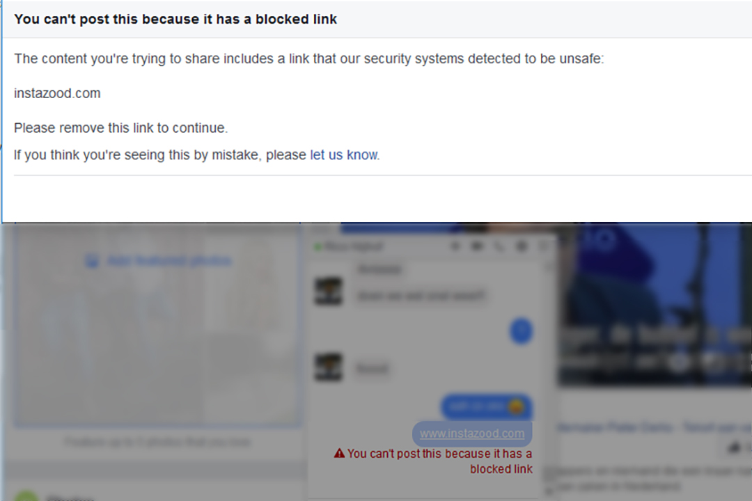752x501 pixels.
Task: Click the "let us know" link
Action: tap(344, 155)
